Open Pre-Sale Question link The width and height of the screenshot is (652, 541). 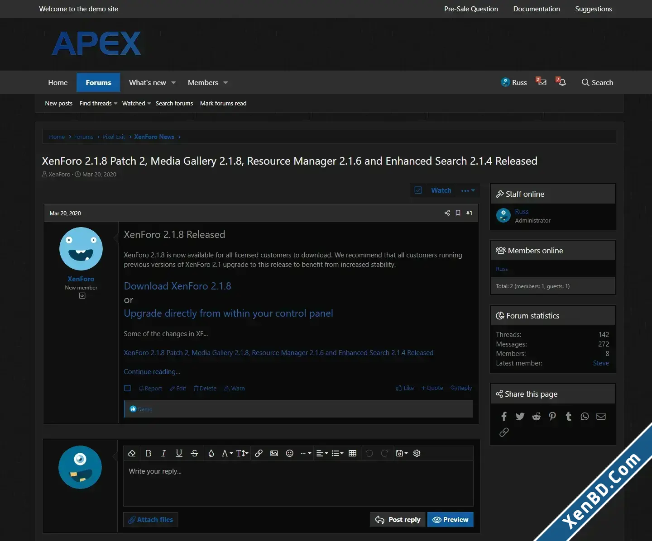pos(471,9)
